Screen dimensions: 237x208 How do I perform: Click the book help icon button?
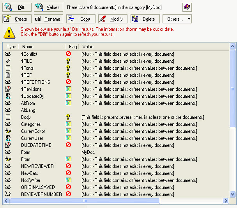[187, 7]
